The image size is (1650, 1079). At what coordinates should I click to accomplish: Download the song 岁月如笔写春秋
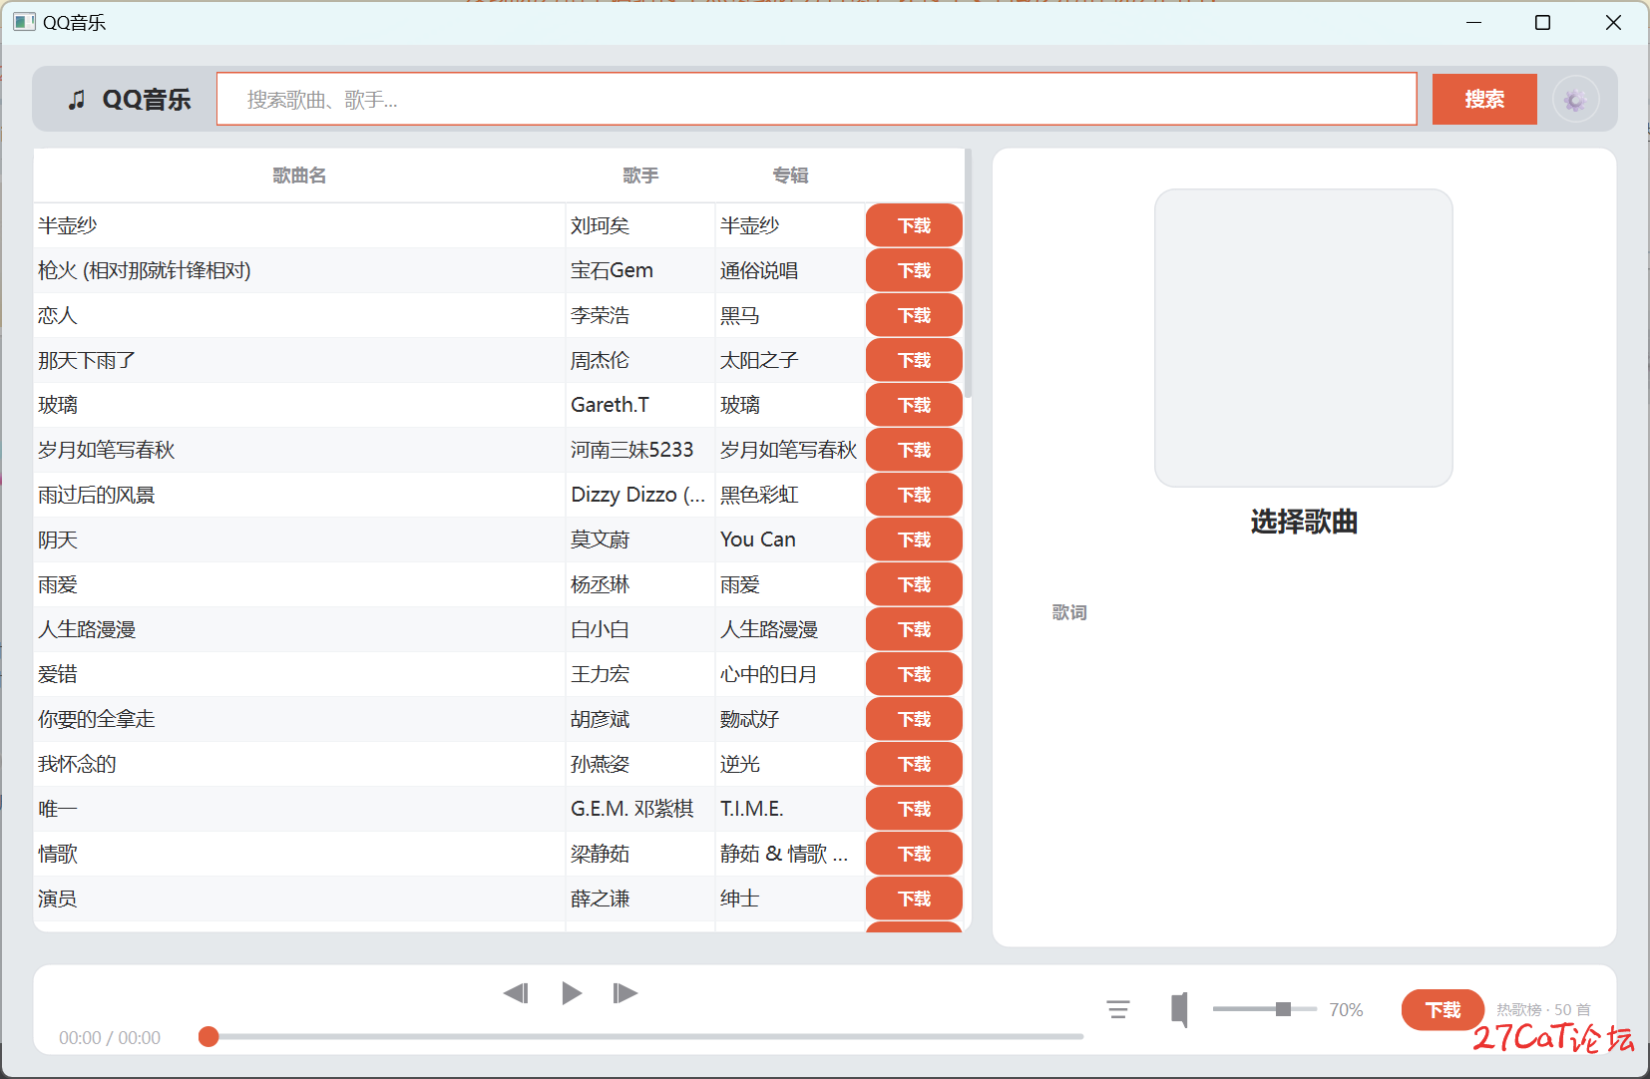(x=914, y=450)
